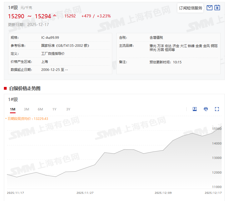Image resolution: width=225 pixels, height=201 pixels.
Task: Select the 1Y chart range tab
Action: point(54,109)
